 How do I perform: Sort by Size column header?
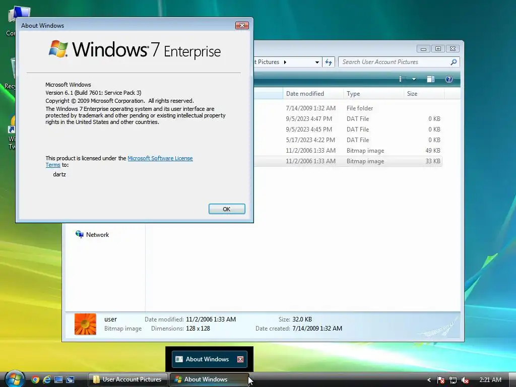click(x=424, y=93)
